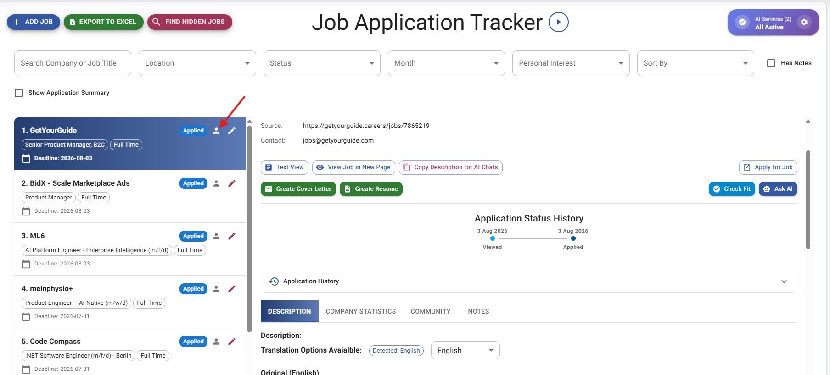Click the Search Company or Job Title field
830x375 pixels.
pyautogui.click(x=73, y=63)
